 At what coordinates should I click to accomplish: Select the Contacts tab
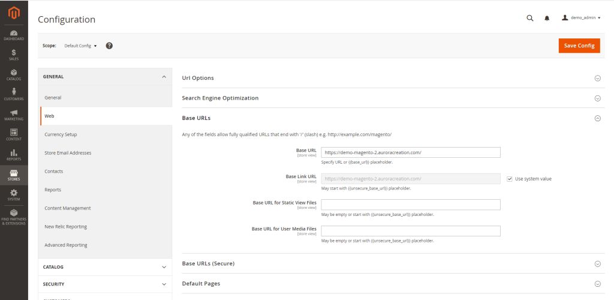pyautogui.click(x=106, y=171)
